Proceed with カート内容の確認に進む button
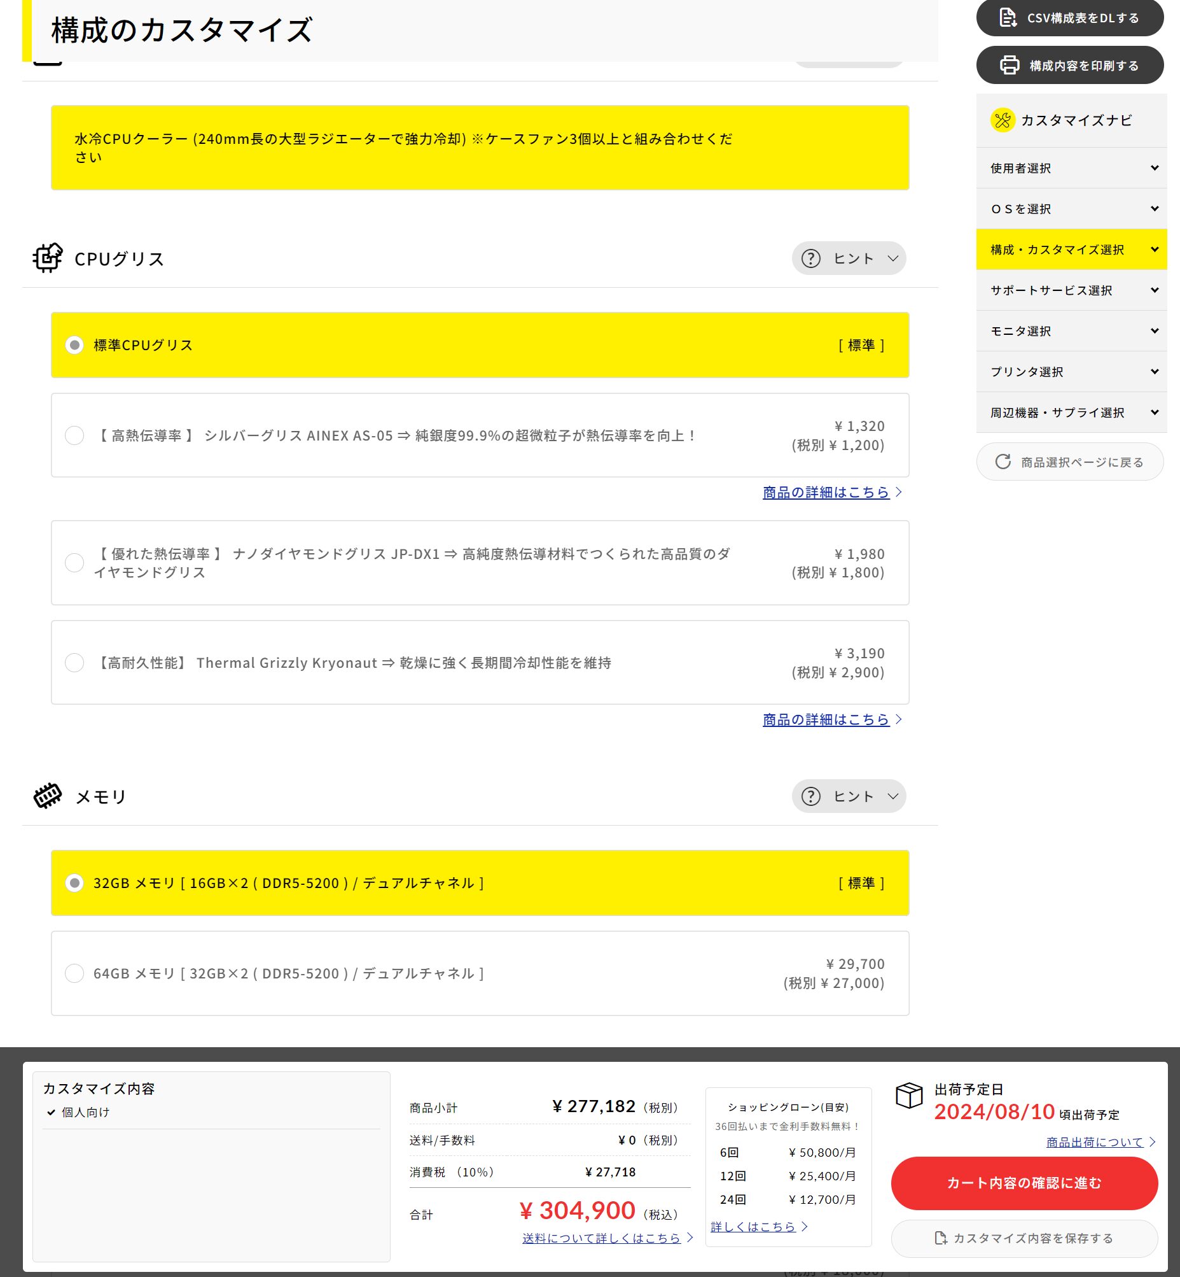 (x=1024, y=1183)
